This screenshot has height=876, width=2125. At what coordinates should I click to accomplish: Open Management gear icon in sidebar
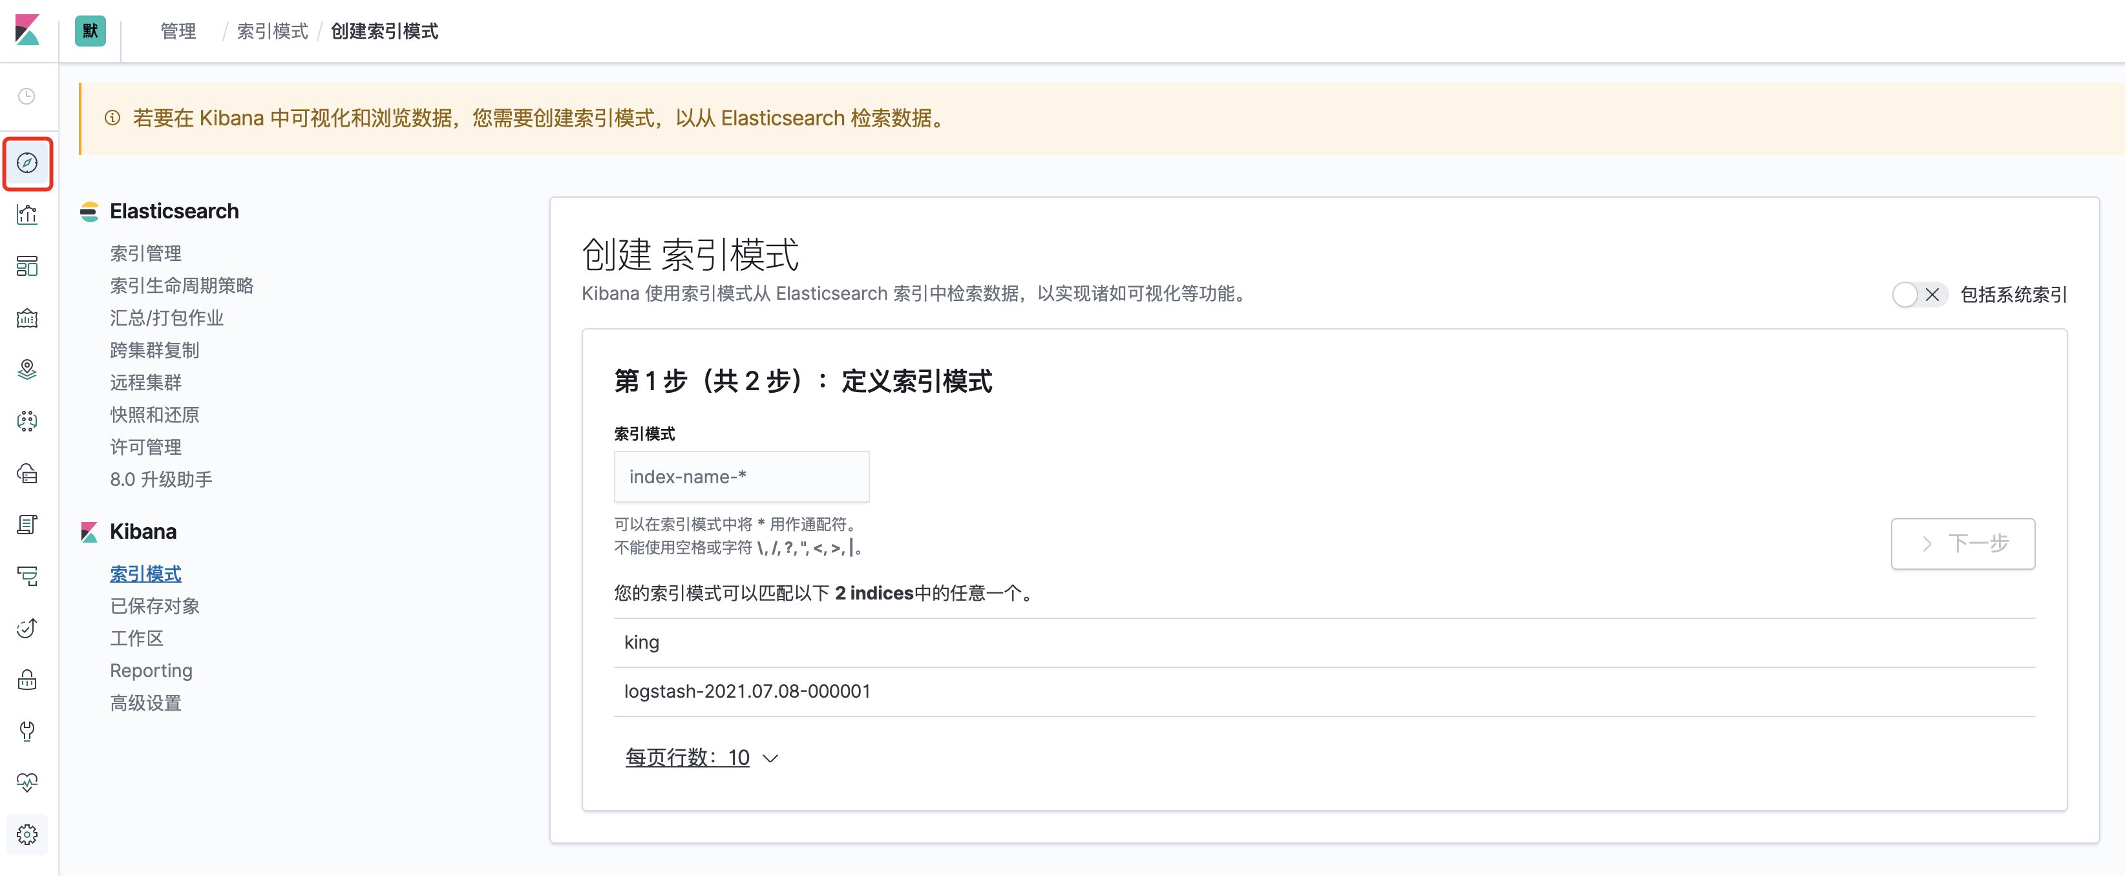pyautogui.click(x=27, y=835)
